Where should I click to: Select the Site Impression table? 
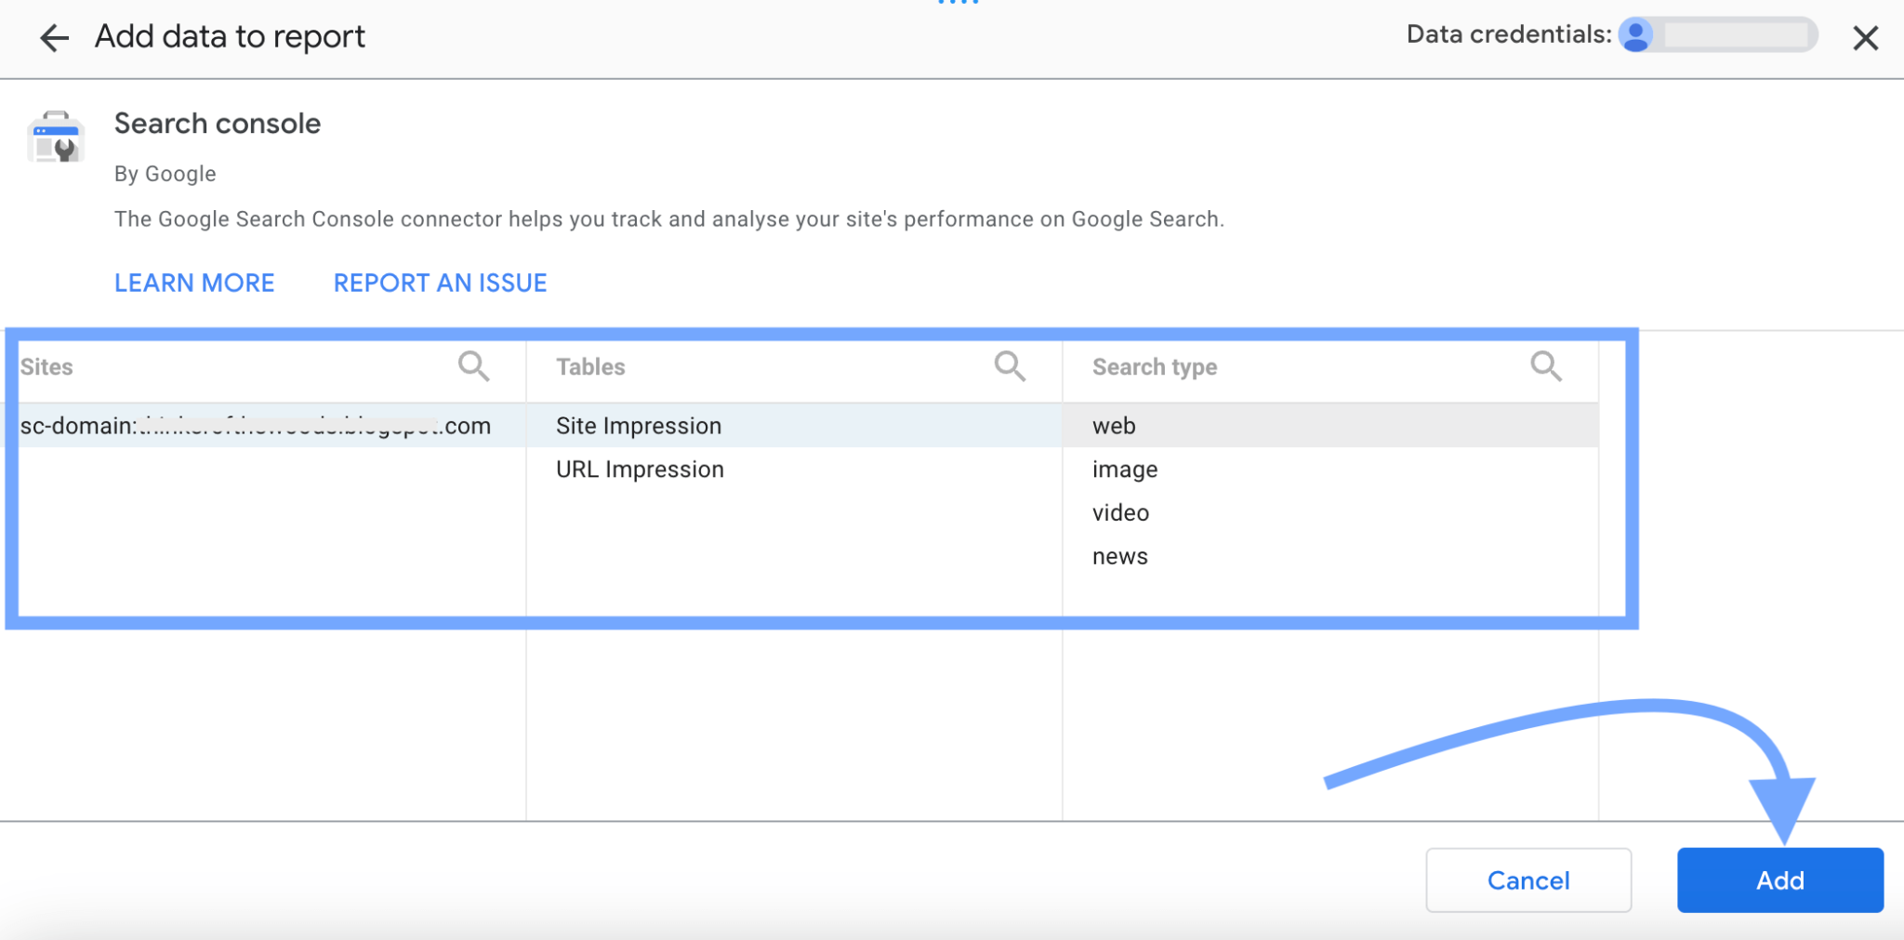638,425
